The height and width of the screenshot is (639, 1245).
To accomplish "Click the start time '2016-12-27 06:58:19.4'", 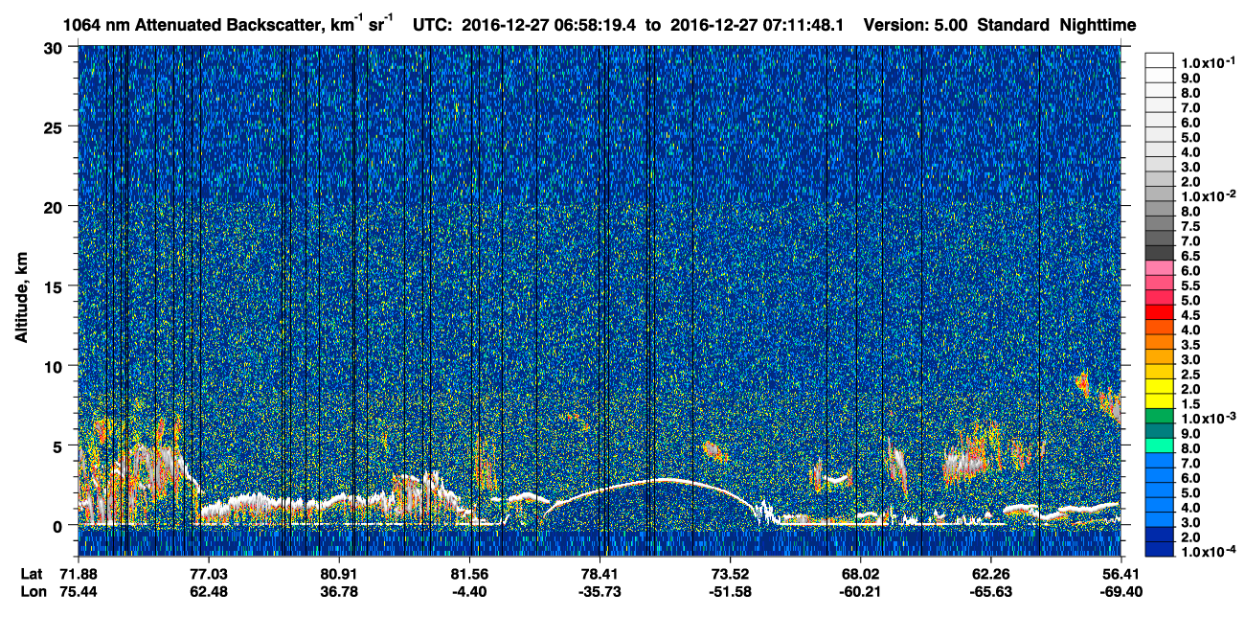I will click(550, 25).
